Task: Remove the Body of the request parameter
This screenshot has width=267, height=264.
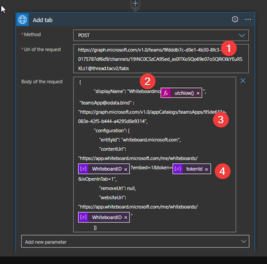Action: 243,81
